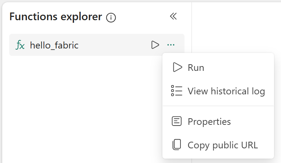
Task: Click the list icon beside View historical log
Action: pos(177,91)
